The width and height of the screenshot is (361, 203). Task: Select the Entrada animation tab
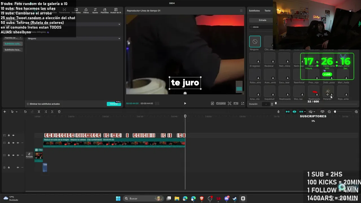[262, 20]
